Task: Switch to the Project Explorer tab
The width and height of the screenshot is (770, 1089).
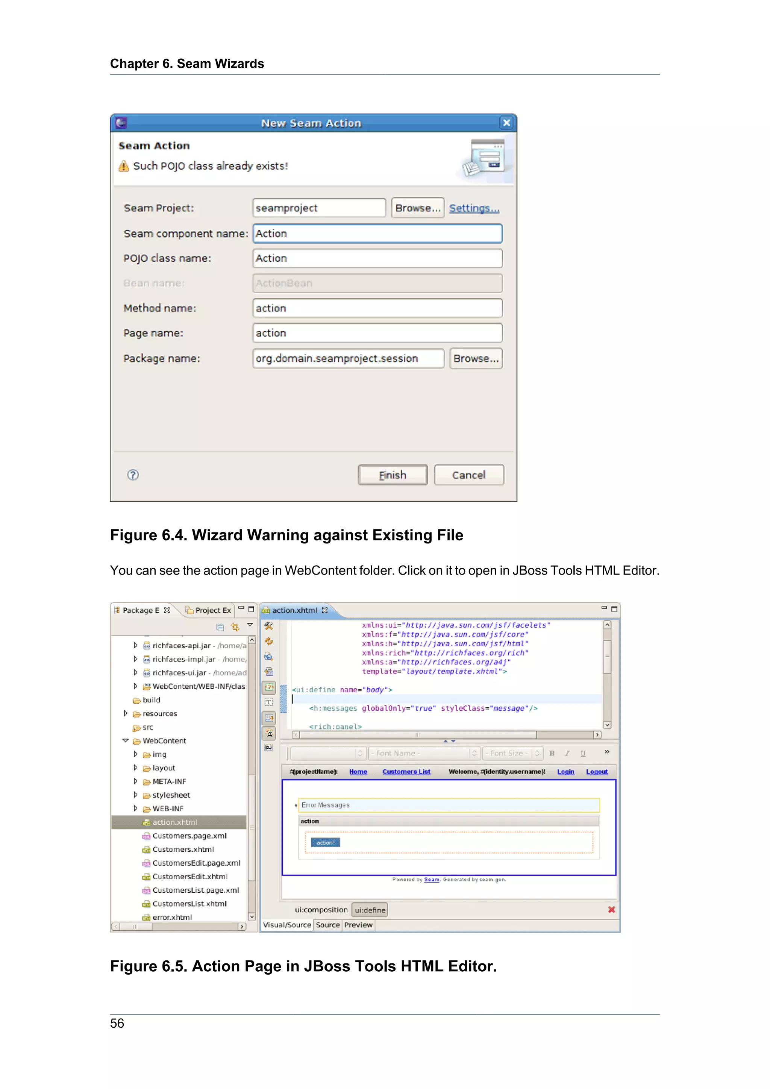Action: 208,610
